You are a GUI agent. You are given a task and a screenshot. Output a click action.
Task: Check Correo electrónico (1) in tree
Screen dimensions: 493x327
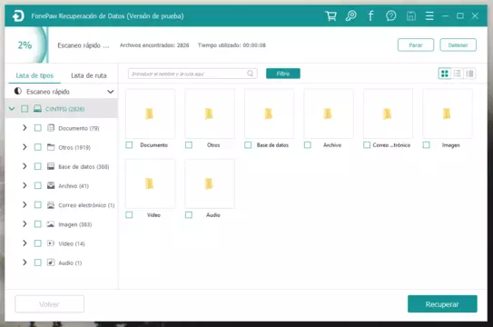pos(38,205)
